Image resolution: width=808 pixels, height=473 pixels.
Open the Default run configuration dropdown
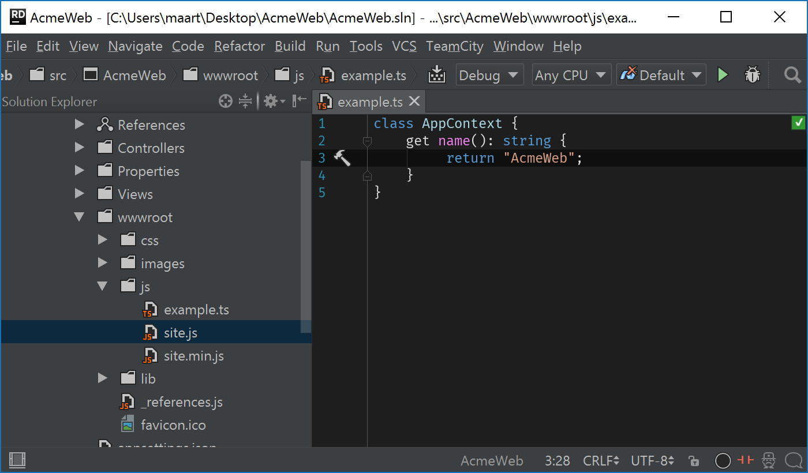click(661, 75)
